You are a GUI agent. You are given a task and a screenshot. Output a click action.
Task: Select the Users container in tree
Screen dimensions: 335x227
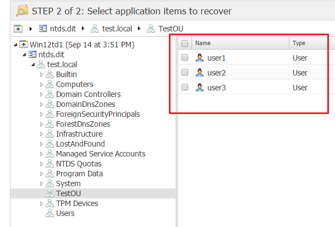tap(65, 213)
